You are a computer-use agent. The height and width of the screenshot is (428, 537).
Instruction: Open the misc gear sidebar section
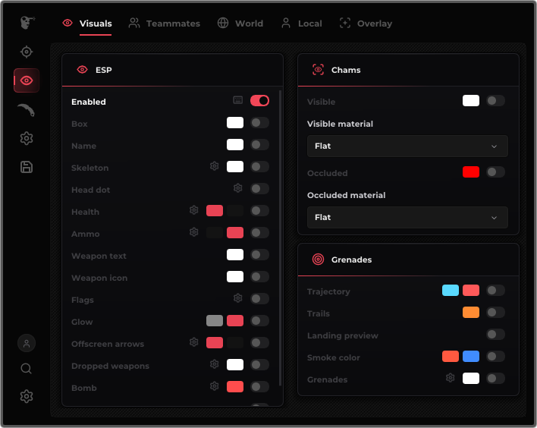tap(27, 138)
